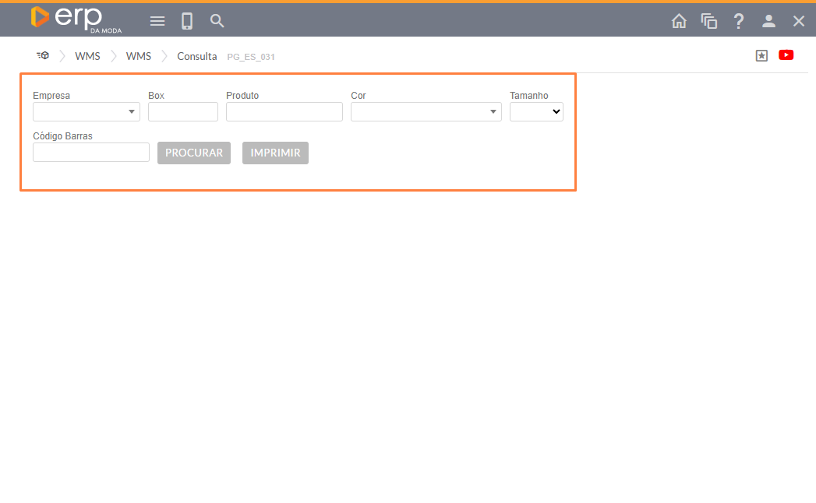
Task: Open help question mark icon
Action: pyautogui.click(x=739, y=21)
